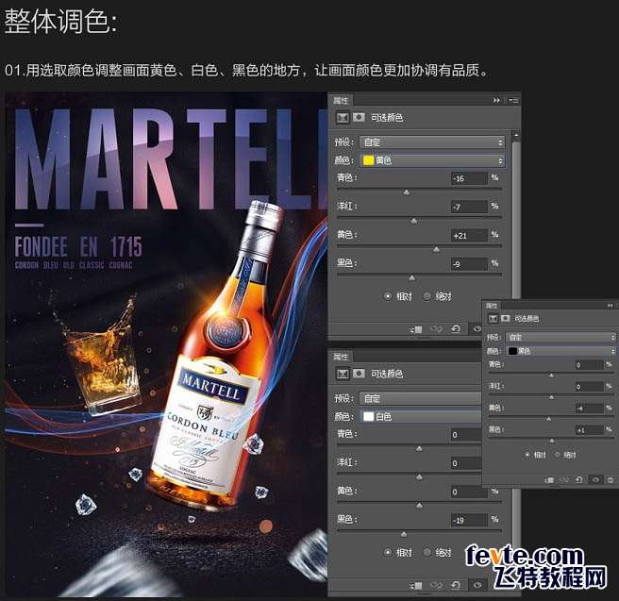This screenshot has width=619, height=601.
Task: Click 青色 value field showing -16
Action: 469,178
